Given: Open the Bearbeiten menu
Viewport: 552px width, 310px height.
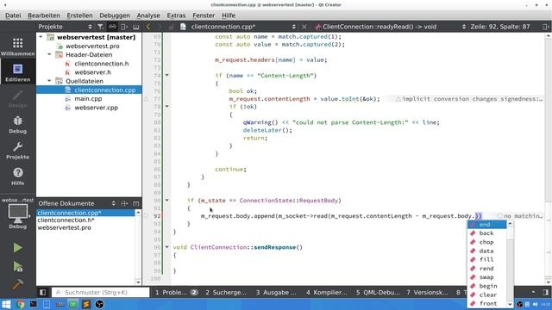Looking at the screenshot, I should [44, 15].
